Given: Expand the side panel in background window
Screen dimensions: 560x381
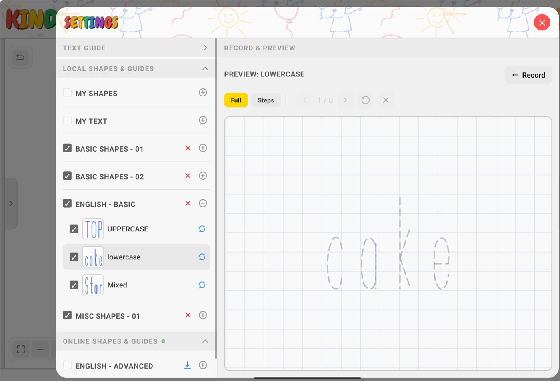Looking at the screenshot, I should [11, 203].
